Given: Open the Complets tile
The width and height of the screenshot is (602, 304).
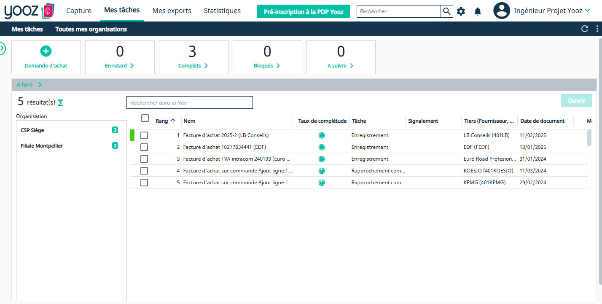Looking at the screenshot, I should [x=193, y=57].
